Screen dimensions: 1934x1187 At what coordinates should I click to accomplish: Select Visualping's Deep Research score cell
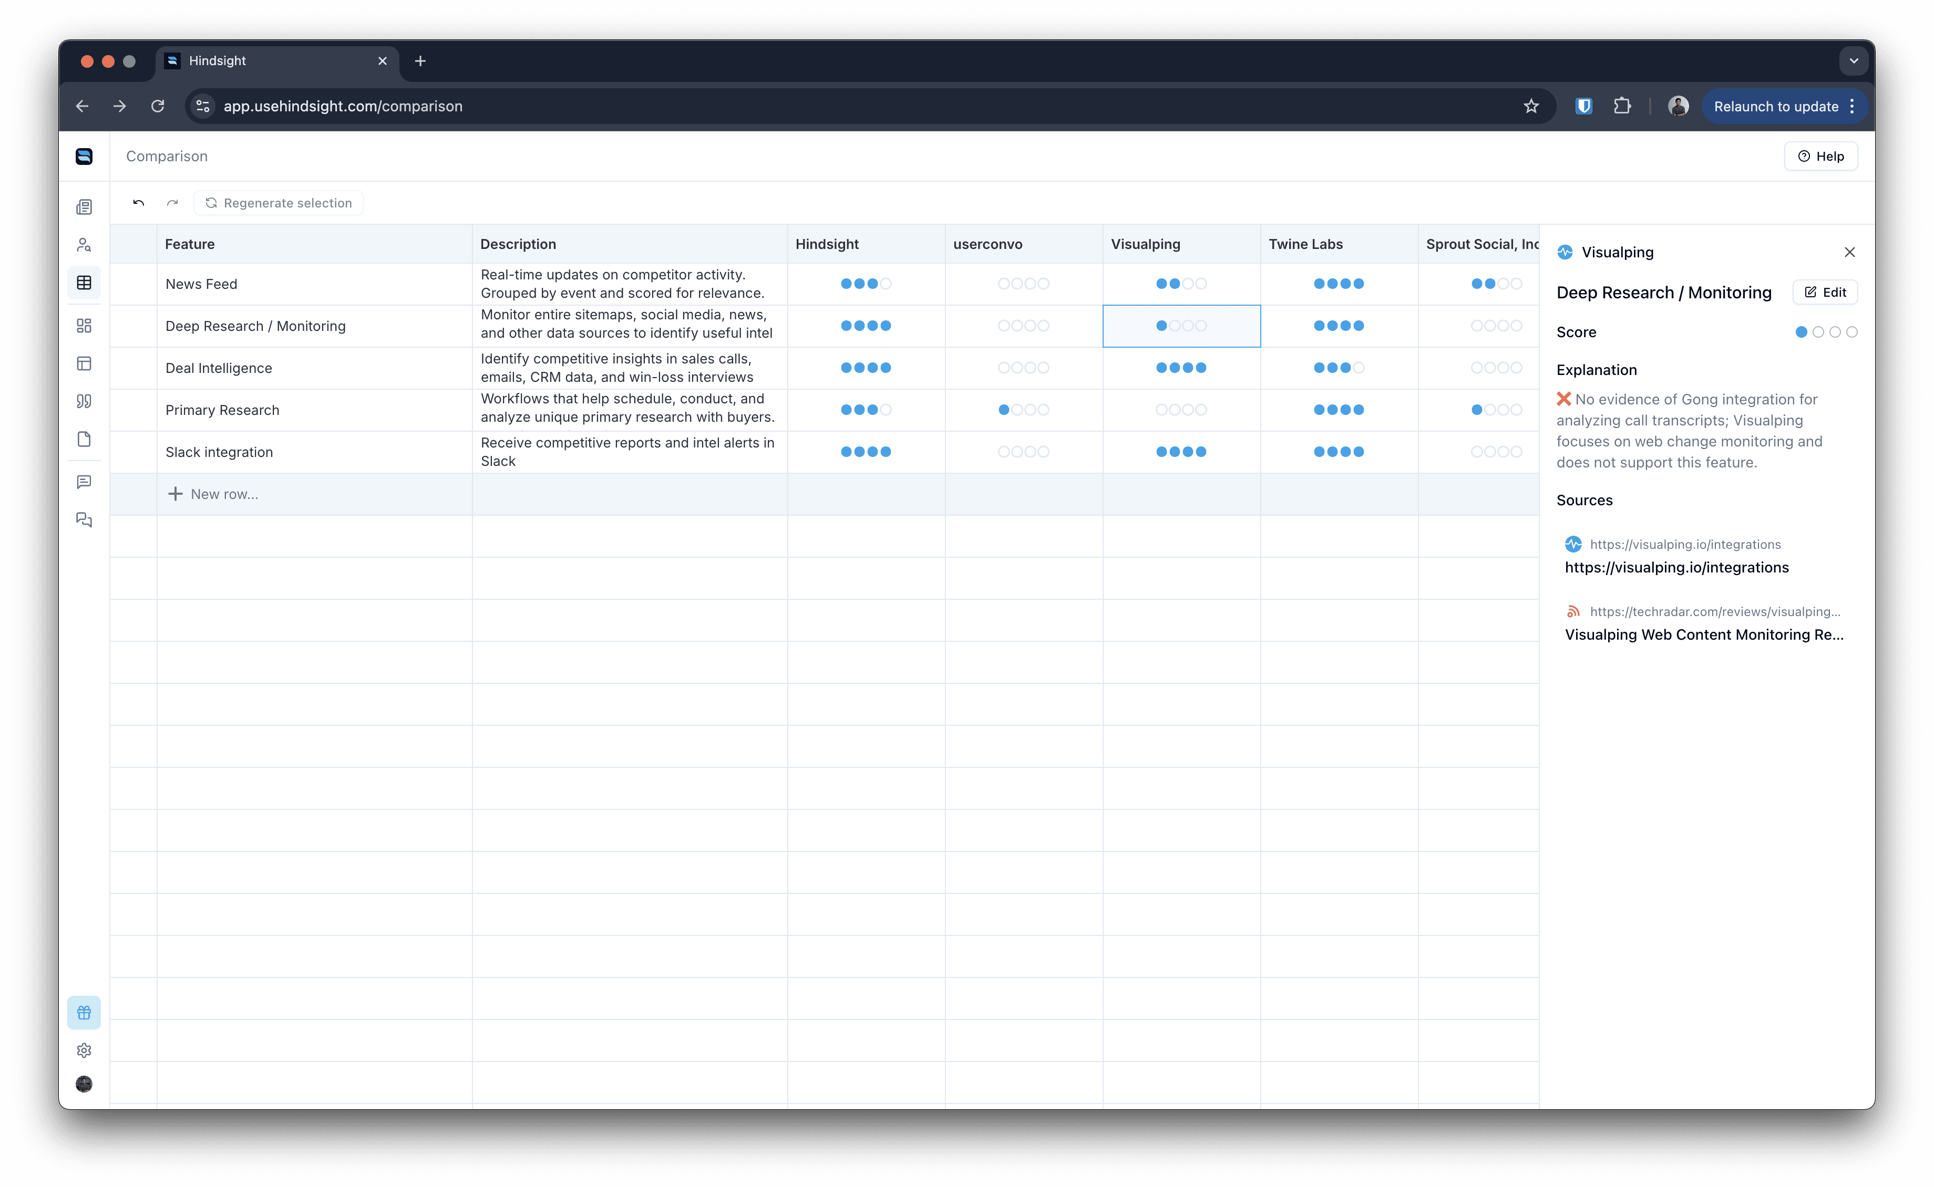click(1181, 326)
